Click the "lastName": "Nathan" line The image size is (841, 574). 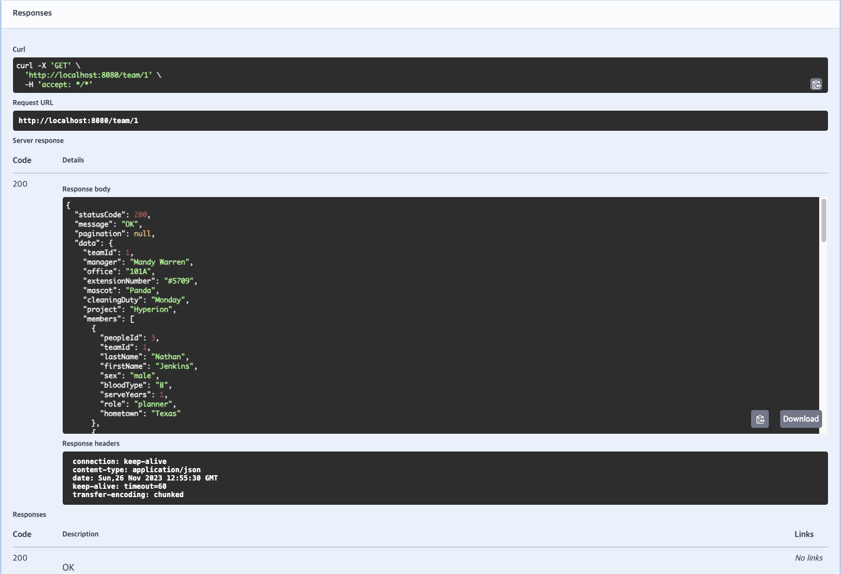click(144, 357)
